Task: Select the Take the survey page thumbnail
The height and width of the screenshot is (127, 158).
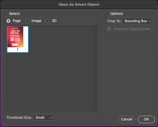Action: (15, 37)
